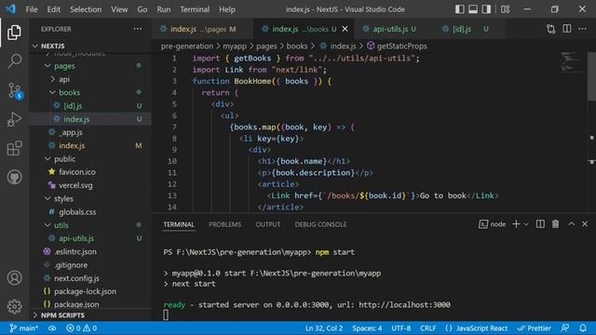Screen dimensions: 596x335
Task: Change indentation via Spaces: 4
Action: 367,328
